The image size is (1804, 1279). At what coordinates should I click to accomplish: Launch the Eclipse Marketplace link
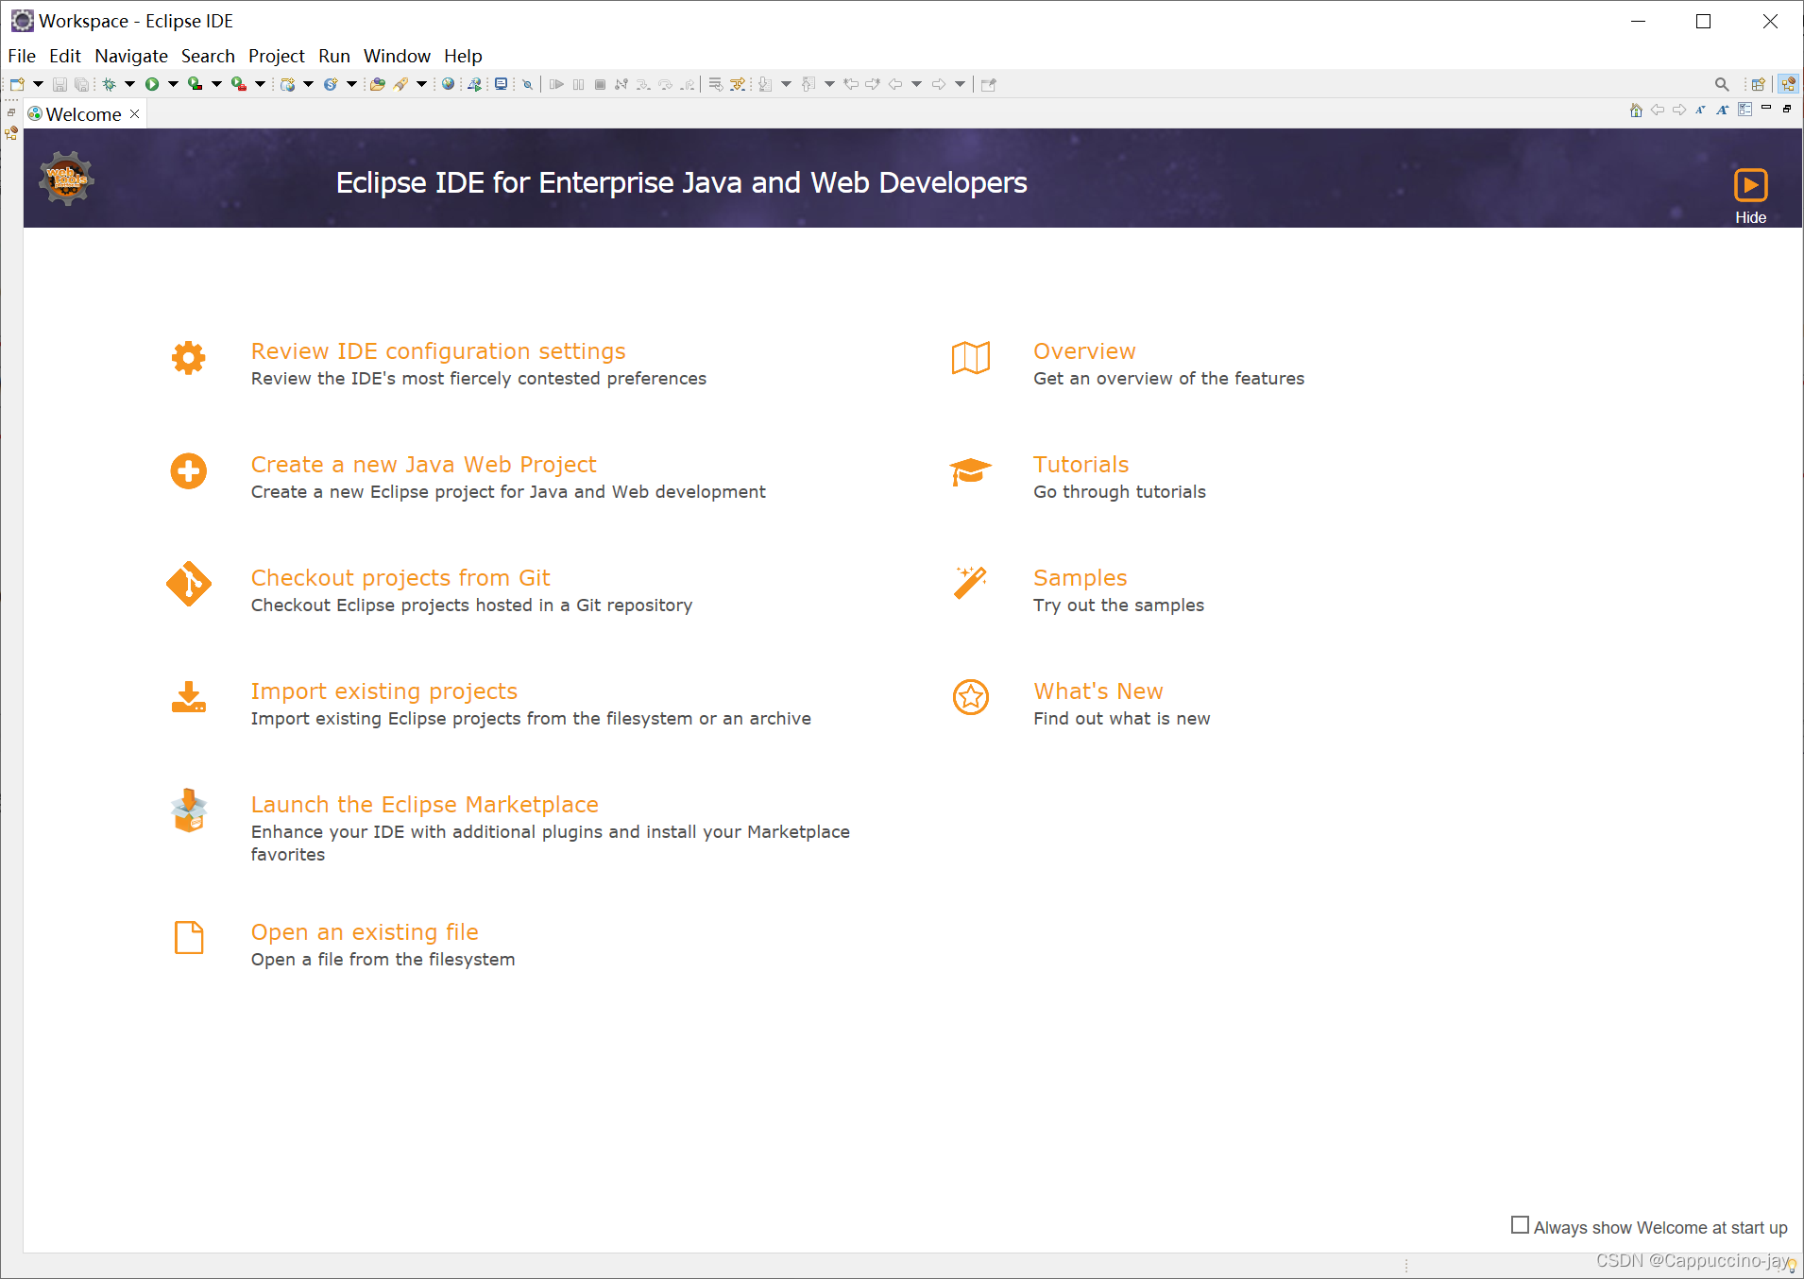(424, 805)
